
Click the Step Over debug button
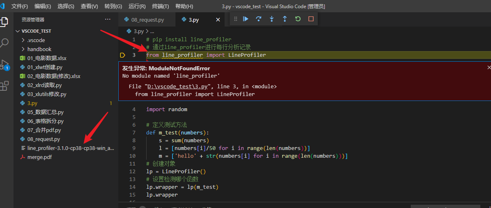pos(259,19)
